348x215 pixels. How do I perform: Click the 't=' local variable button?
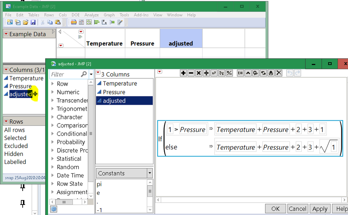[240, 73]
